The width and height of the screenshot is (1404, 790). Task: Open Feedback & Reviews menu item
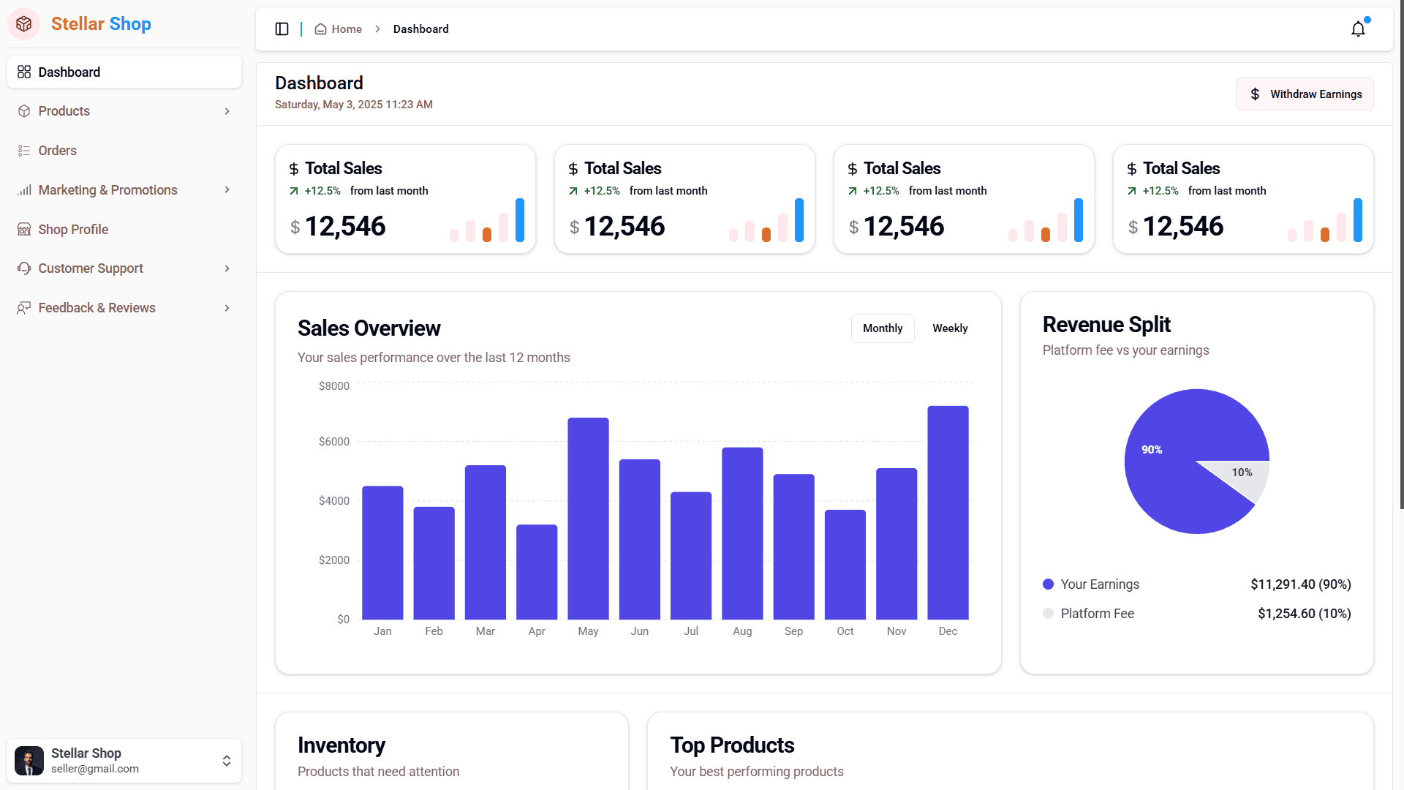(x=97, y=308)
